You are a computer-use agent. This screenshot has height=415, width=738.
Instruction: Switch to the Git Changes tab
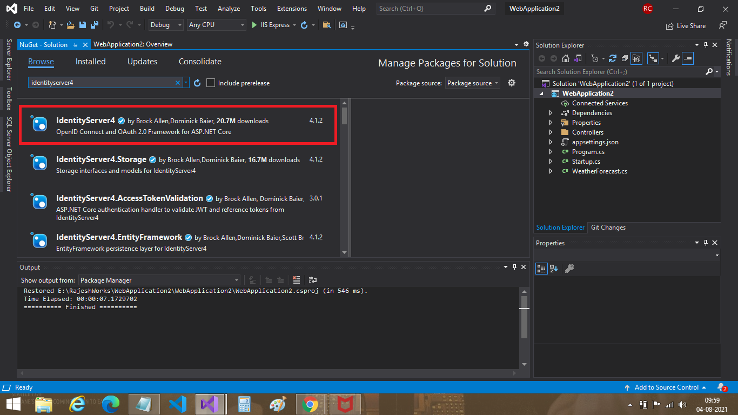click(x=608, y=227)
